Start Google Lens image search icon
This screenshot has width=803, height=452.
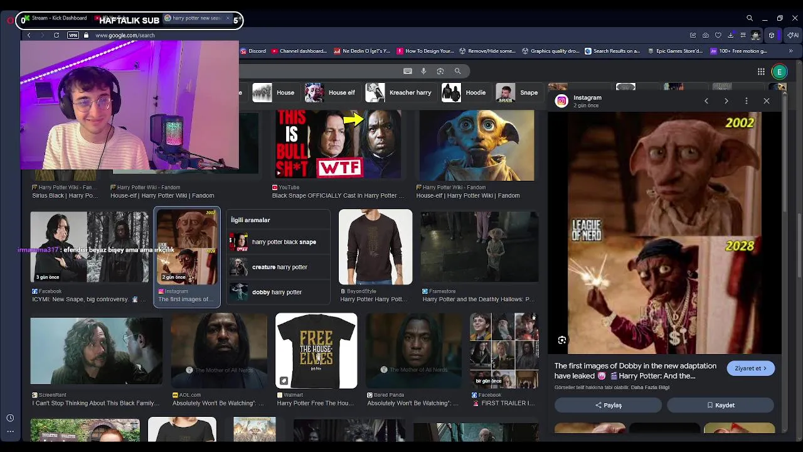tap(440, 71)
